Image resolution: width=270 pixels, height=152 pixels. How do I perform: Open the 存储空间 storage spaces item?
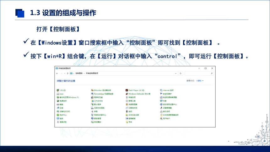coord(131,97)
